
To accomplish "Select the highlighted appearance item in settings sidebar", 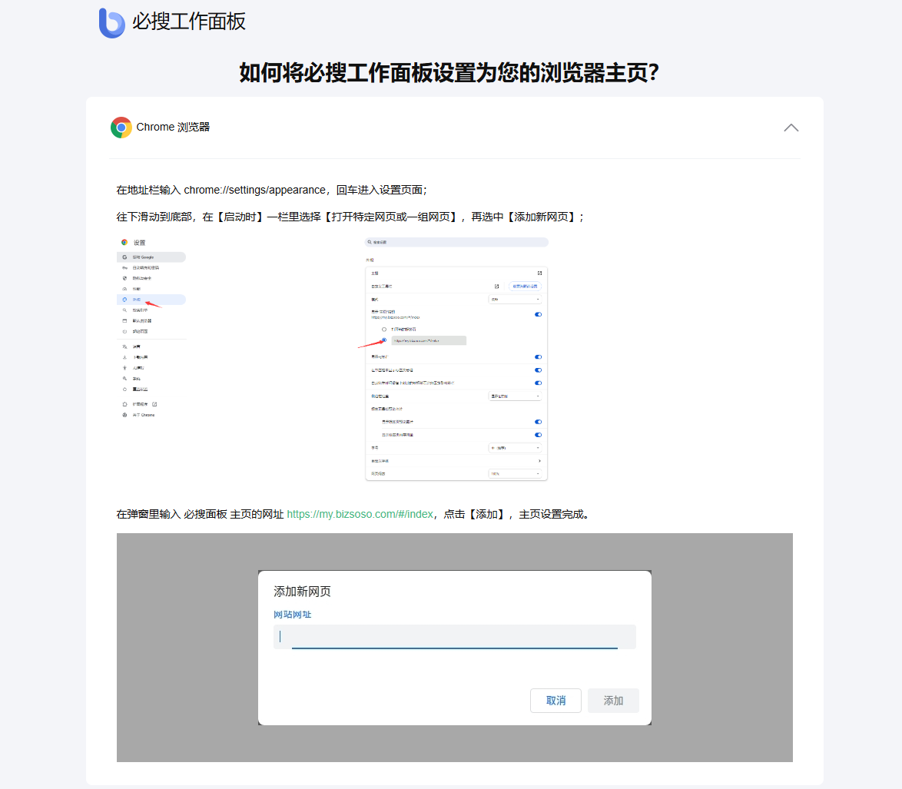I will pos(151,300).
